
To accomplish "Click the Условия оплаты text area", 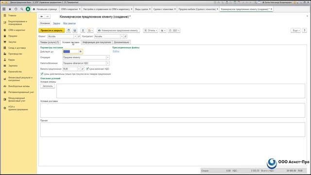I will (181, 91).
